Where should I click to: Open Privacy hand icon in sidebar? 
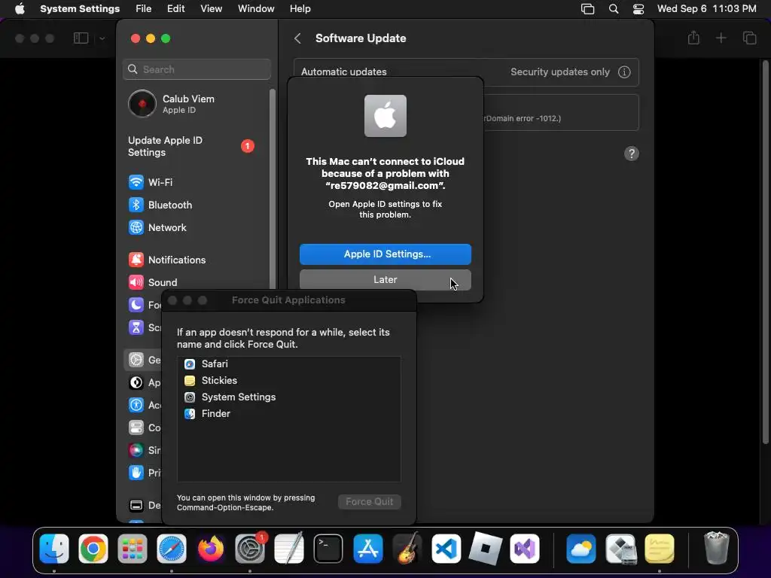136,473
